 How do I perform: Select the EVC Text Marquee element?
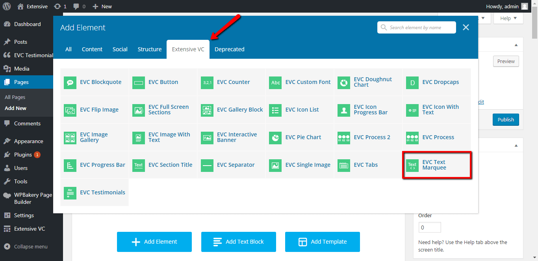click(x=437, y=164)
